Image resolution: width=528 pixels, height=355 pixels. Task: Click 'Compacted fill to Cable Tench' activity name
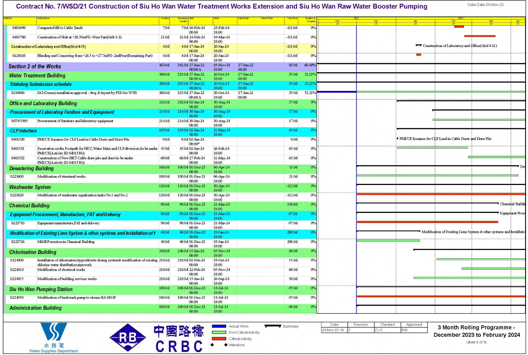[x=60, y=28]
